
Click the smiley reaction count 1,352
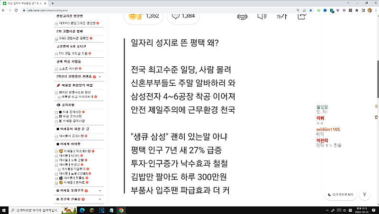point(144,17)
